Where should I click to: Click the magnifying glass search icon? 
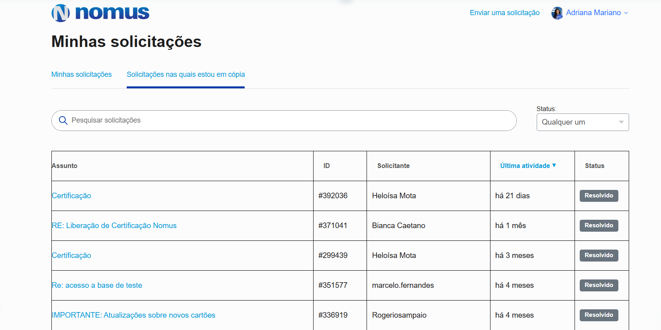point(63,120)
